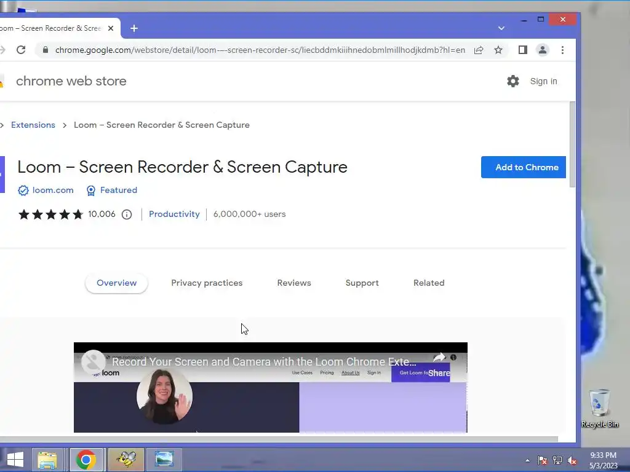
Task: Click the five-star rating
Action: point(50,214)
